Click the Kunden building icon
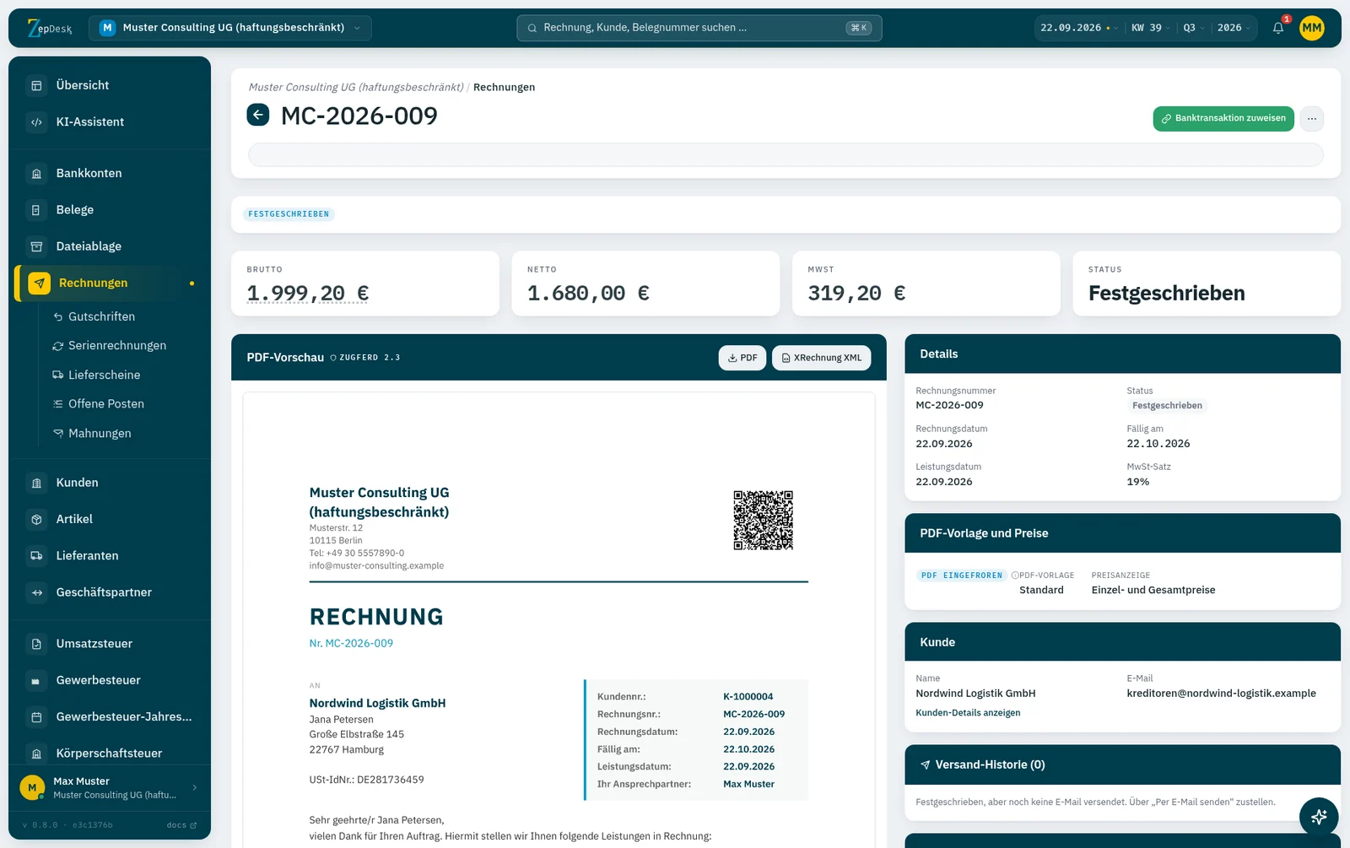 pyautogui.click(x=36, y=483)
